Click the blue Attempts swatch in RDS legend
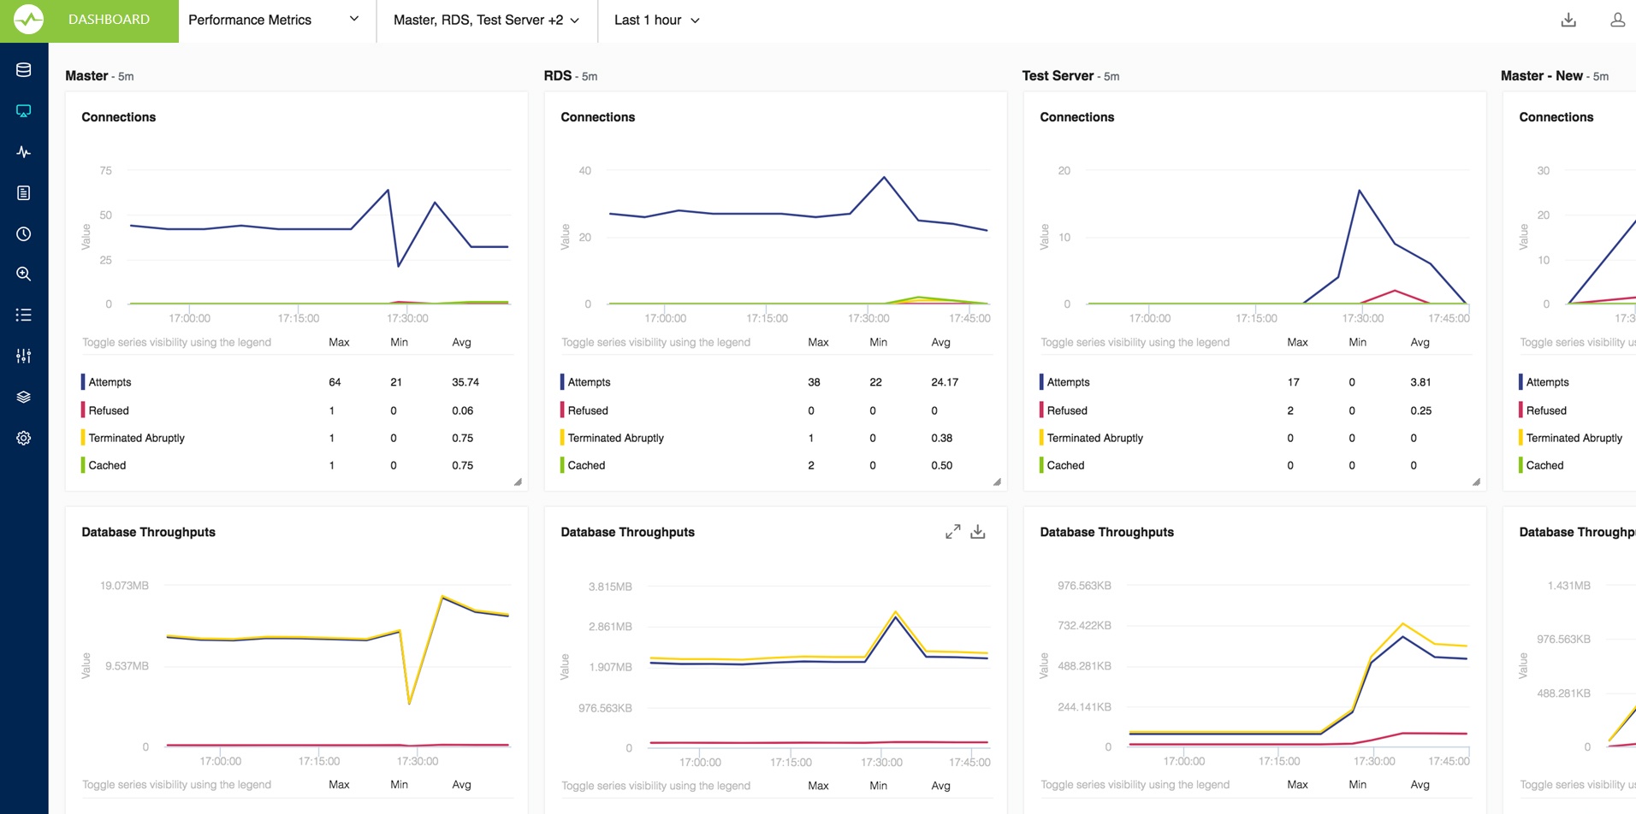1636x814 pixels. [x=562, y=382]
